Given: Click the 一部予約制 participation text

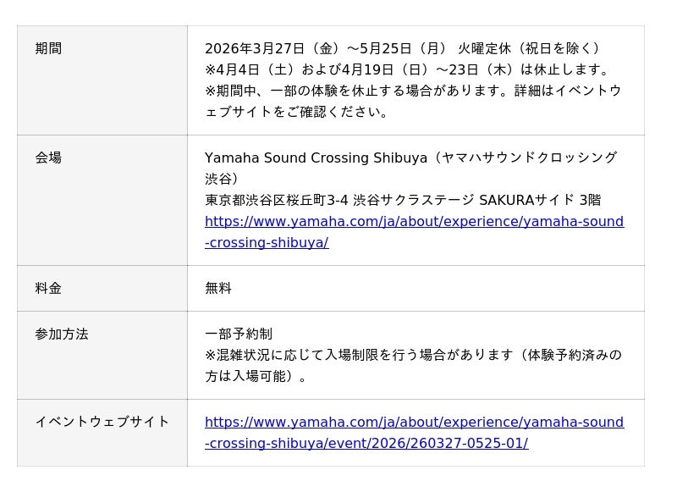Looking at the screenshot, I should pos(239,334).
